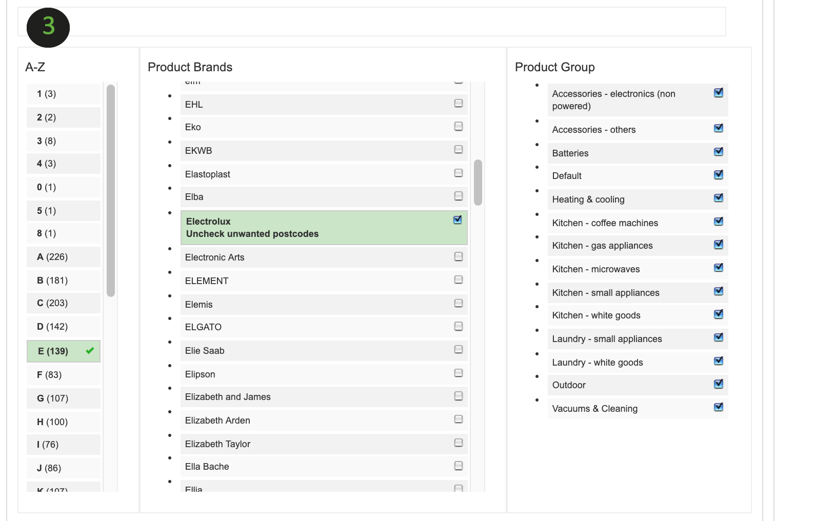The width and height of the screenshot is (834, 521).
Task: Tick the Electronic Arts checkbox
Action: [459, 256]
